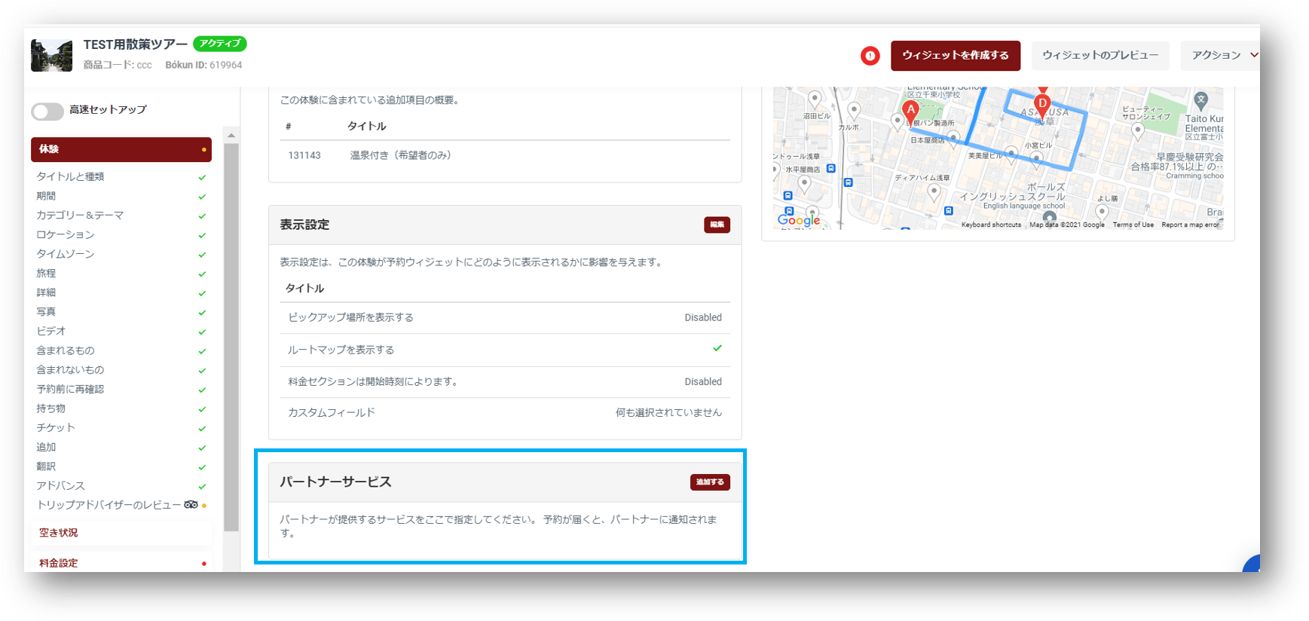Expand the 料金設定 sidebar section
1309x621 pixels.
59,563
